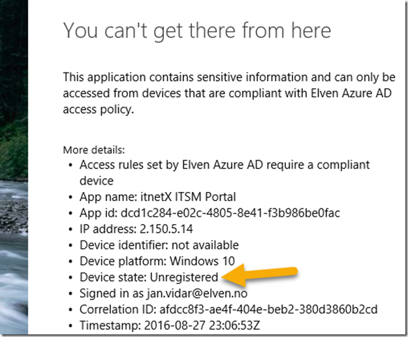Click the word "Unregistered"
The image size is (408, 337).
(x=184, y=277)
